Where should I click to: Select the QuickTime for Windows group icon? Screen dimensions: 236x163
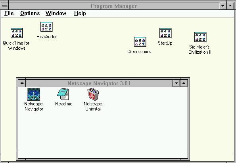click(17, 33)
